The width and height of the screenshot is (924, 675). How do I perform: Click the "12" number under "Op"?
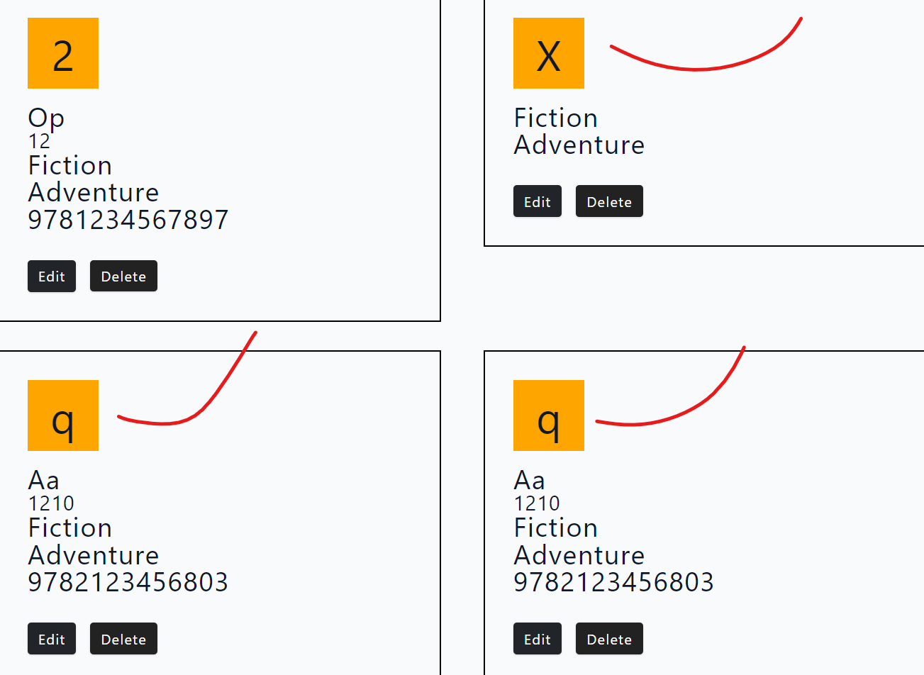point(39,142)
